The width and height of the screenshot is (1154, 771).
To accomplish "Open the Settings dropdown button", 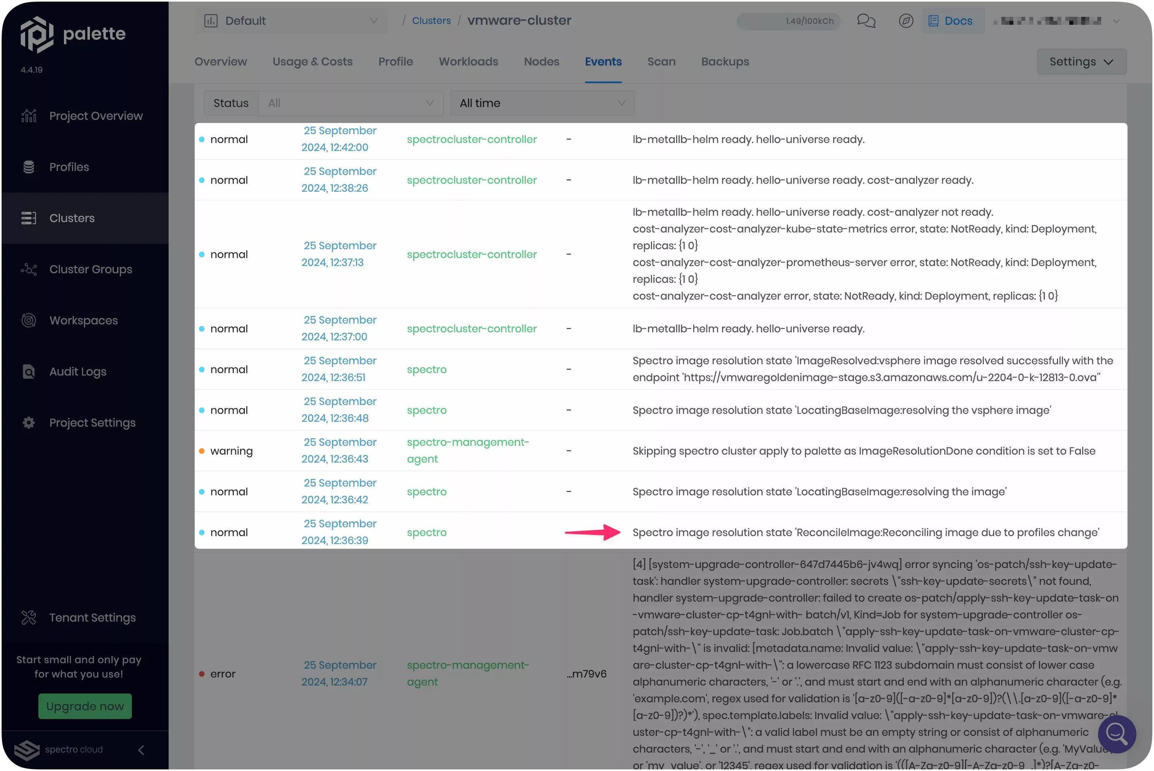I will (1081, 62).
